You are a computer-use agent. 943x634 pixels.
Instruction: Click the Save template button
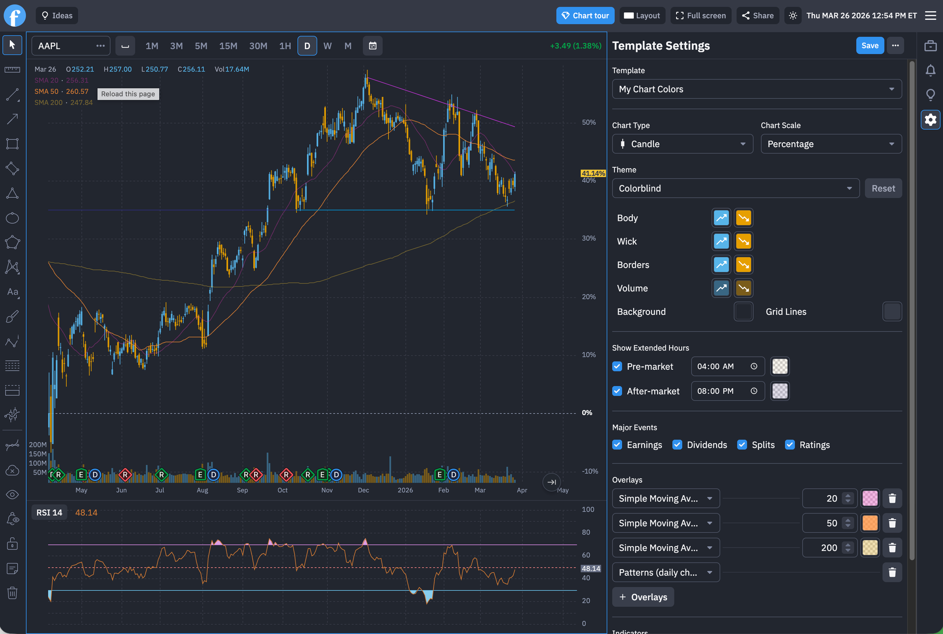pyautogui.click(x=869, y=46)
